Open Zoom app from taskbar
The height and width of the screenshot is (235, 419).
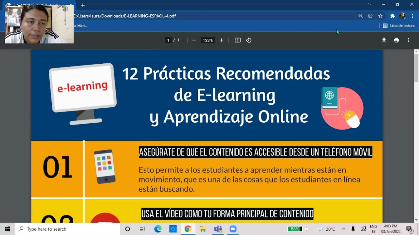pyautogui.click(x=233, y=229)
